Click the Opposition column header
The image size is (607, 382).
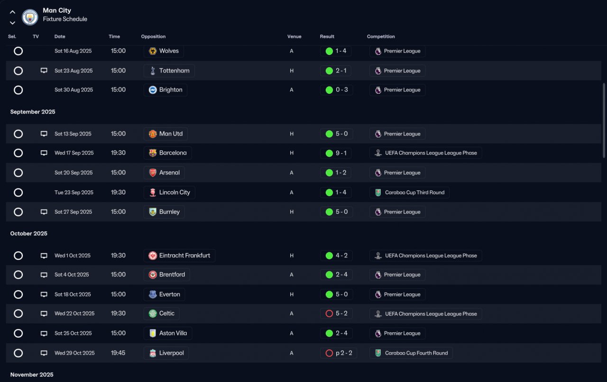click(153, 36)
